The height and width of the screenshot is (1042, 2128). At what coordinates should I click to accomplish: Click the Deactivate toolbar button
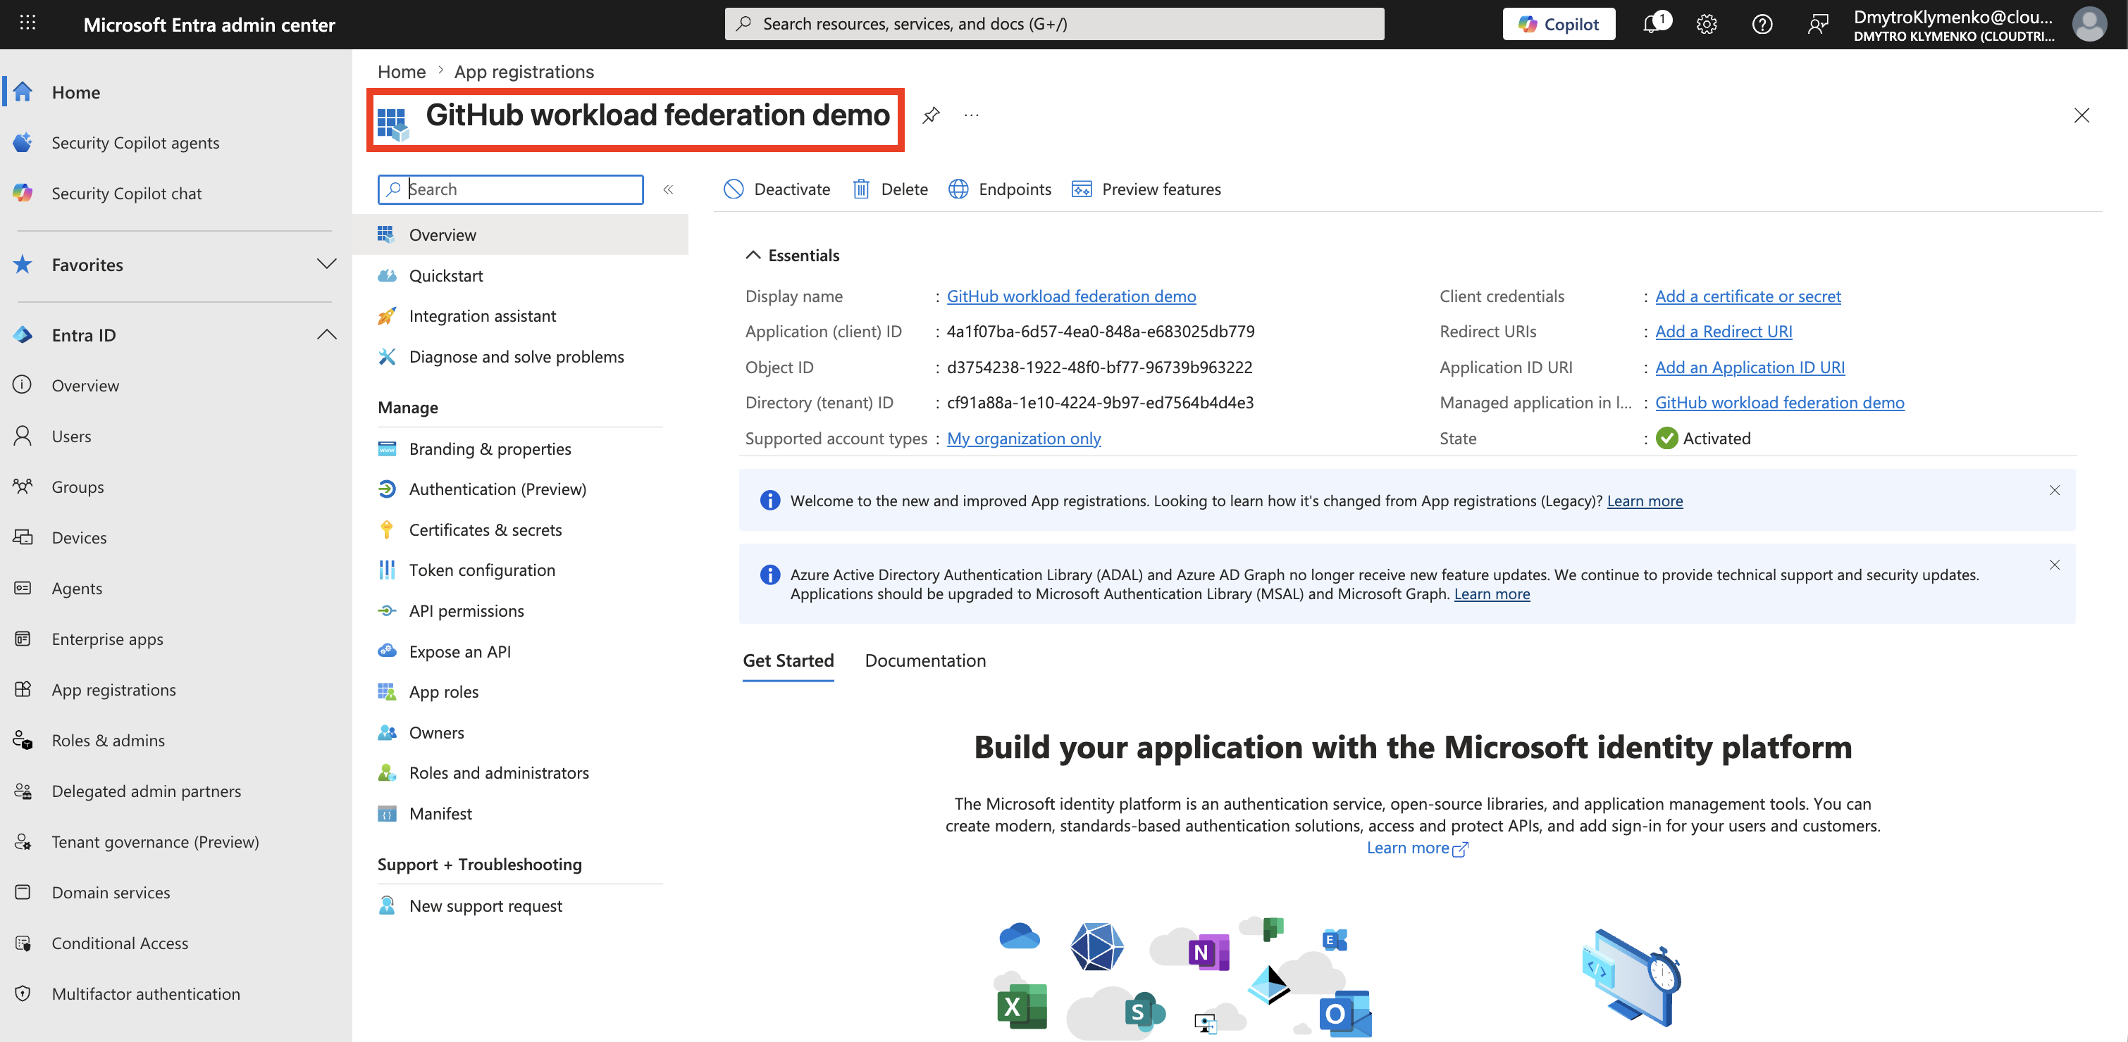[777, 189]
